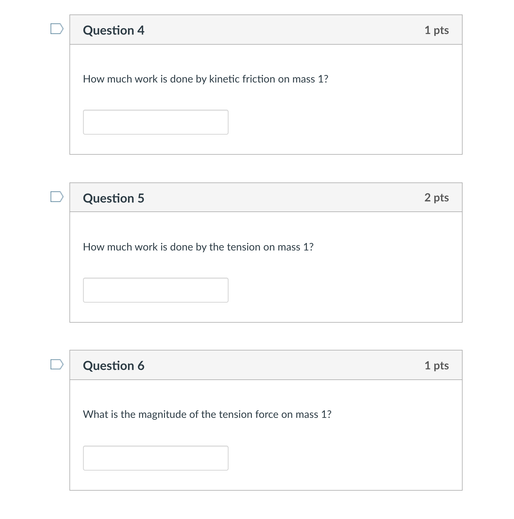Click the kinetic friction question prompt text

point(206,79)
